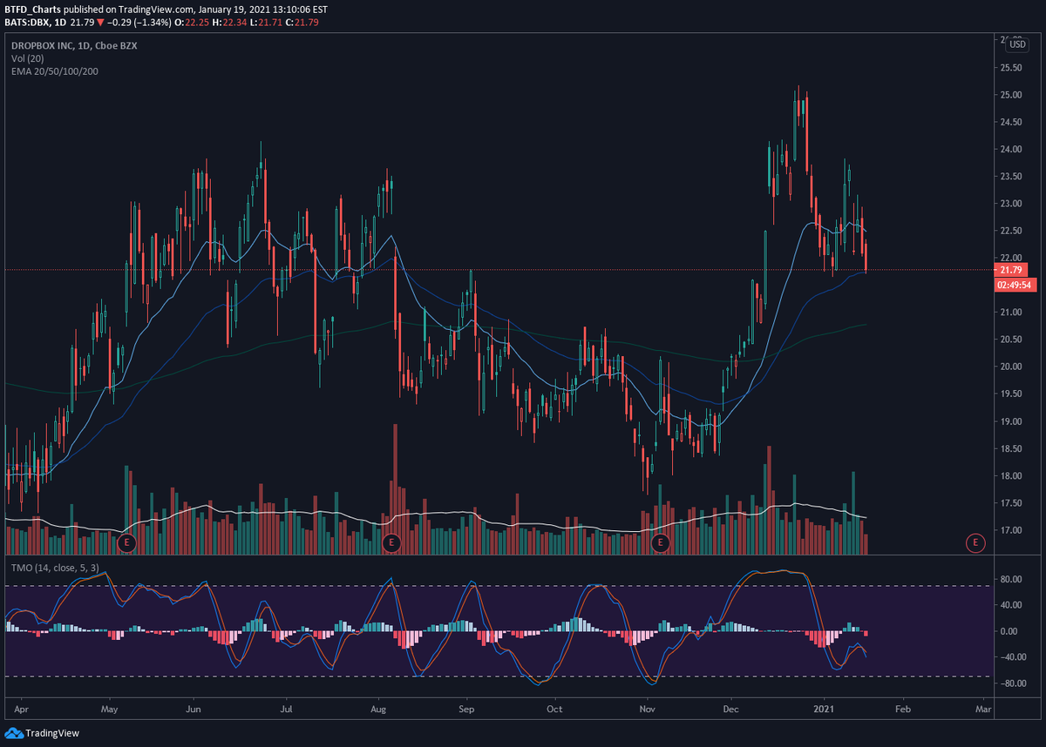Viewport: 1046px width, 747px height.
Task: Click the November earnings E marker
Action: [x=660, y=543]
